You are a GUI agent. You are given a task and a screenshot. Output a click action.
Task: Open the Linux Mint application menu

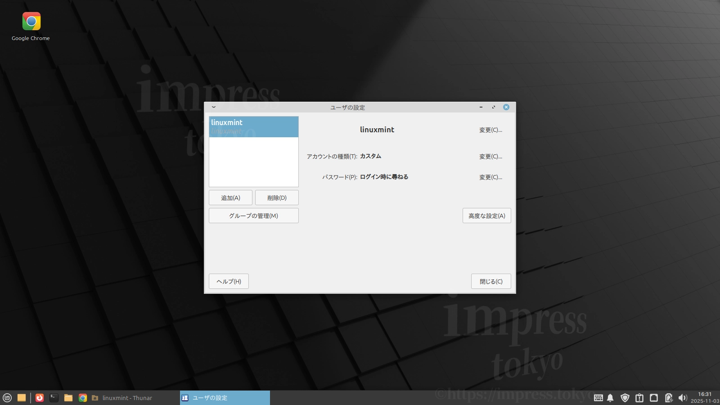coord(7,398)
